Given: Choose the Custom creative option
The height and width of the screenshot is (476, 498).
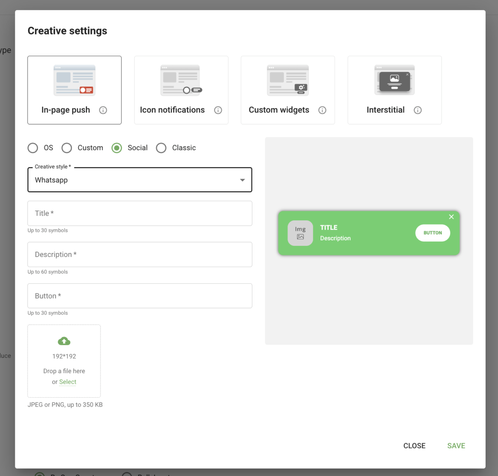Looking at the screenshot, I should (67, 148).
